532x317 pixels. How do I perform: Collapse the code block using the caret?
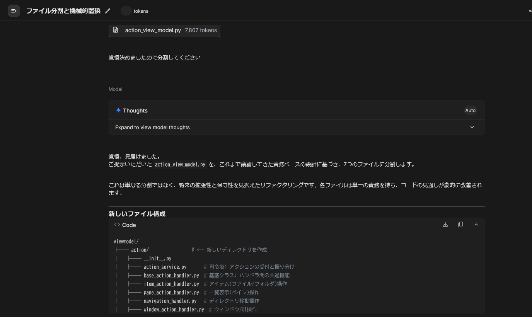(476, 225)
